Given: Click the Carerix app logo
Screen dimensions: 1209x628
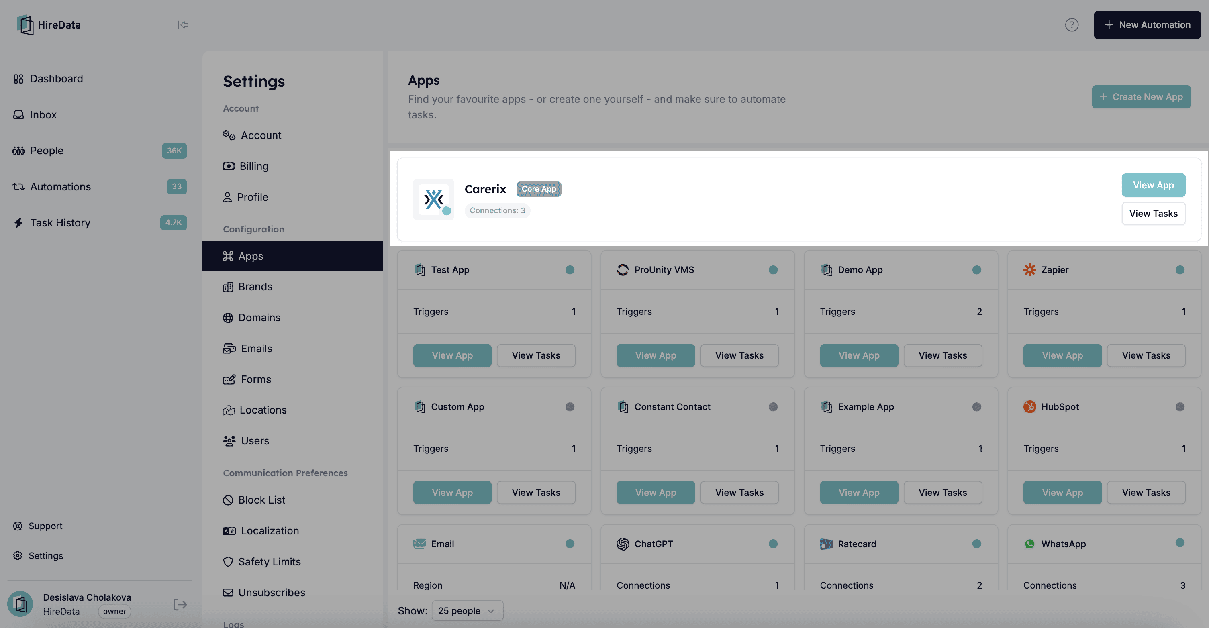Looking at the screenshot, I should coord(434,199).
